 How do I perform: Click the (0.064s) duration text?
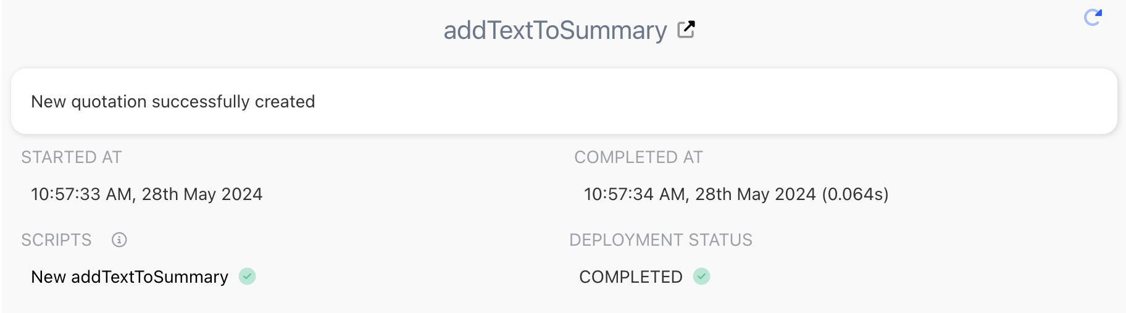coord(855,194)
